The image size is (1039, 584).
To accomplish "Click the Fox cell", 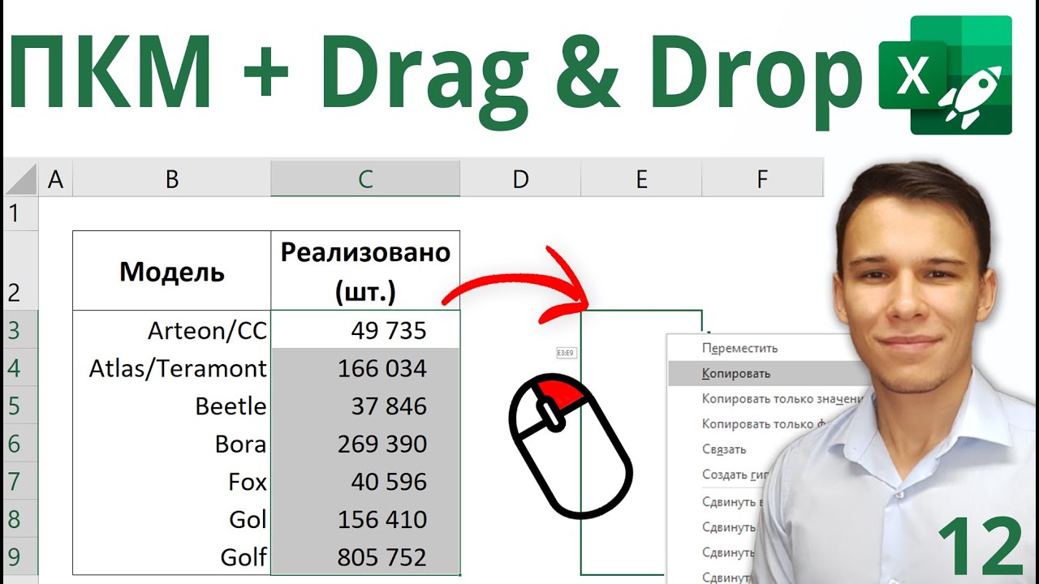I will 171,482.
